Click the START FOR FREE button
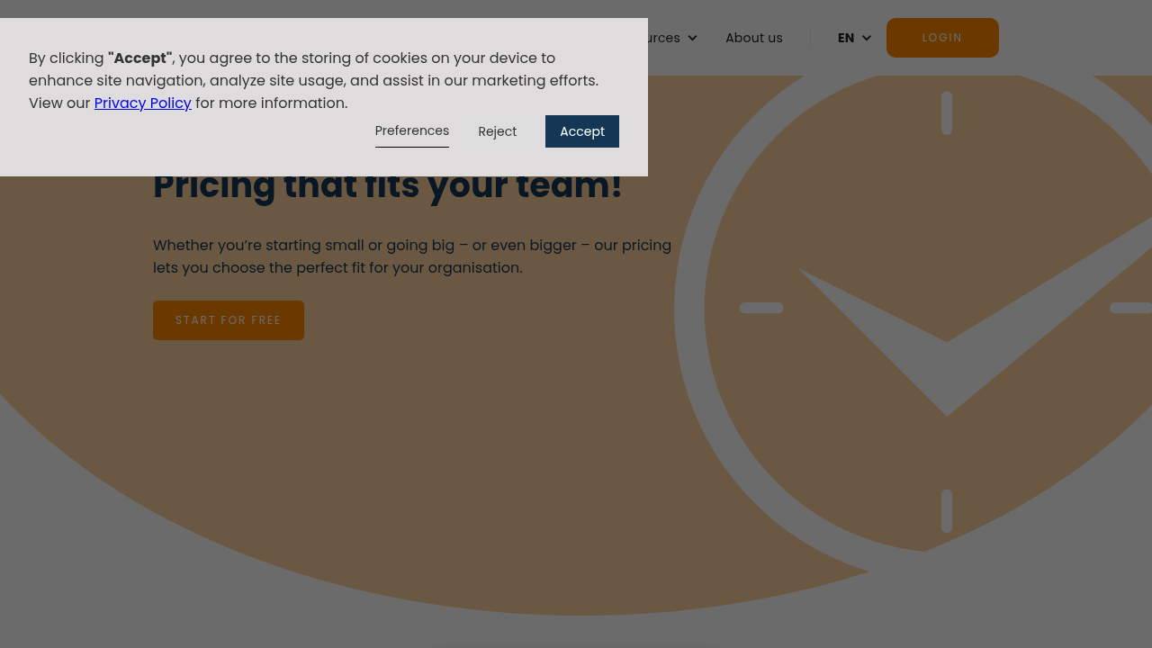Viewport: 1152px width, 648px height. 229,320
